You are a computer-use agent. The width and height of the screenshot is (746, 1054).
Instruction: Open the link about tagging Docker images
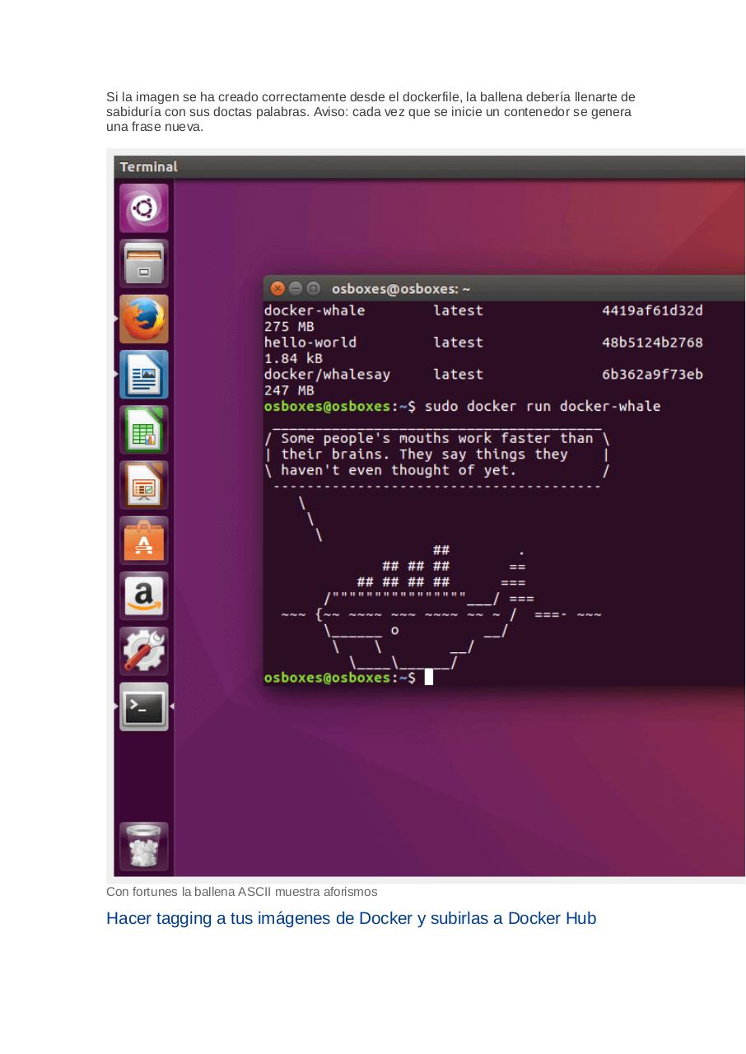[351, 918]
